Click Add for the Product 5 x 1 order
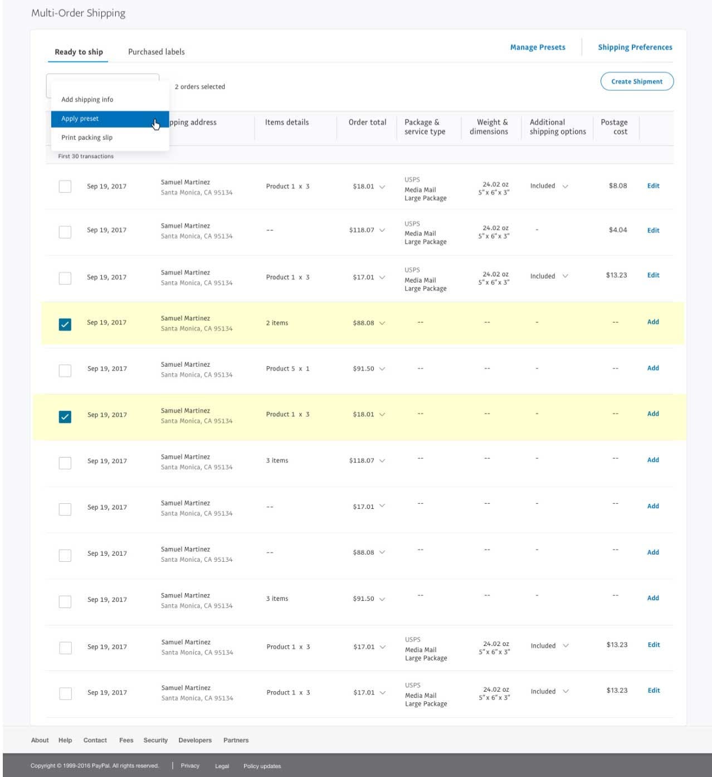The image size is (712, 777). pyautogui.click(x=653, y=368)
